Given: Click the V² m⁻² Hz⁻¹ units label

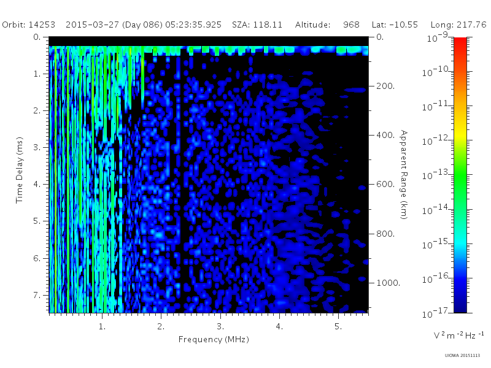Looking at the screenshot, I should pos(458,335).
